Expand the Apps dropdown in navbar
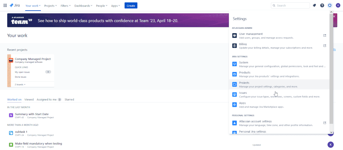343x150 pixels. [x=116, y=6]
